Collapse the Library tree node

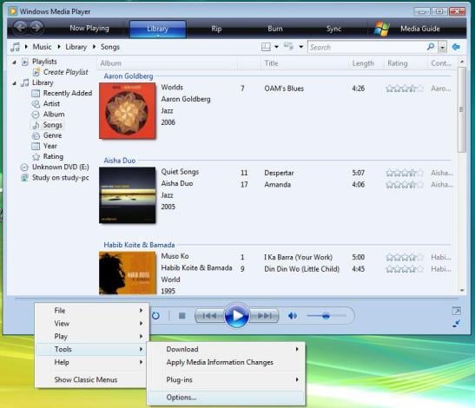pos(14,83)
